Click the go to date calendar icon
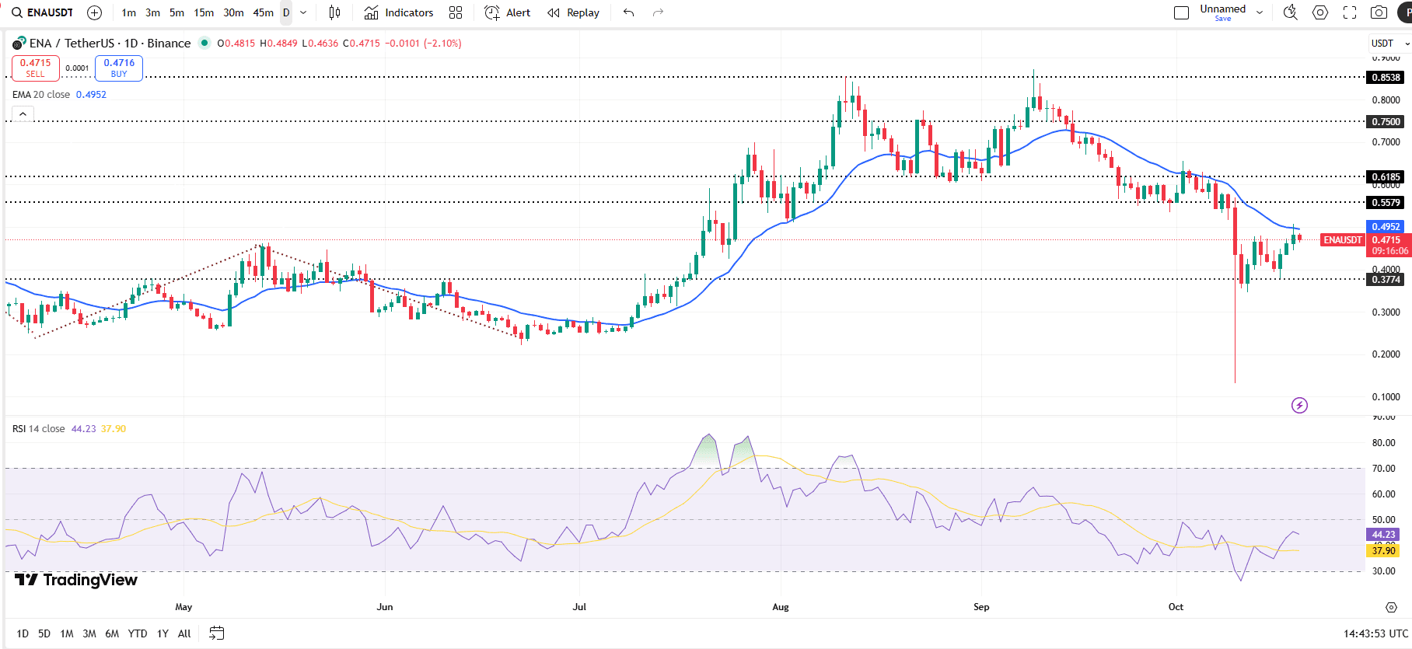Image resolution: width=1412 pixels, height=649 pixels. 216,633
